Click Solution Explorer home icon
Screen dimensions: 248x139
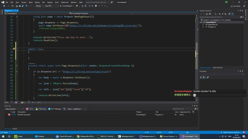point(206,14)
